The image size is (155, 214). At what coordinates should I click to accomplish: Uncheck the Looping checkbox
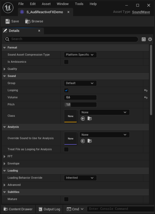click(x=66, y=90)
